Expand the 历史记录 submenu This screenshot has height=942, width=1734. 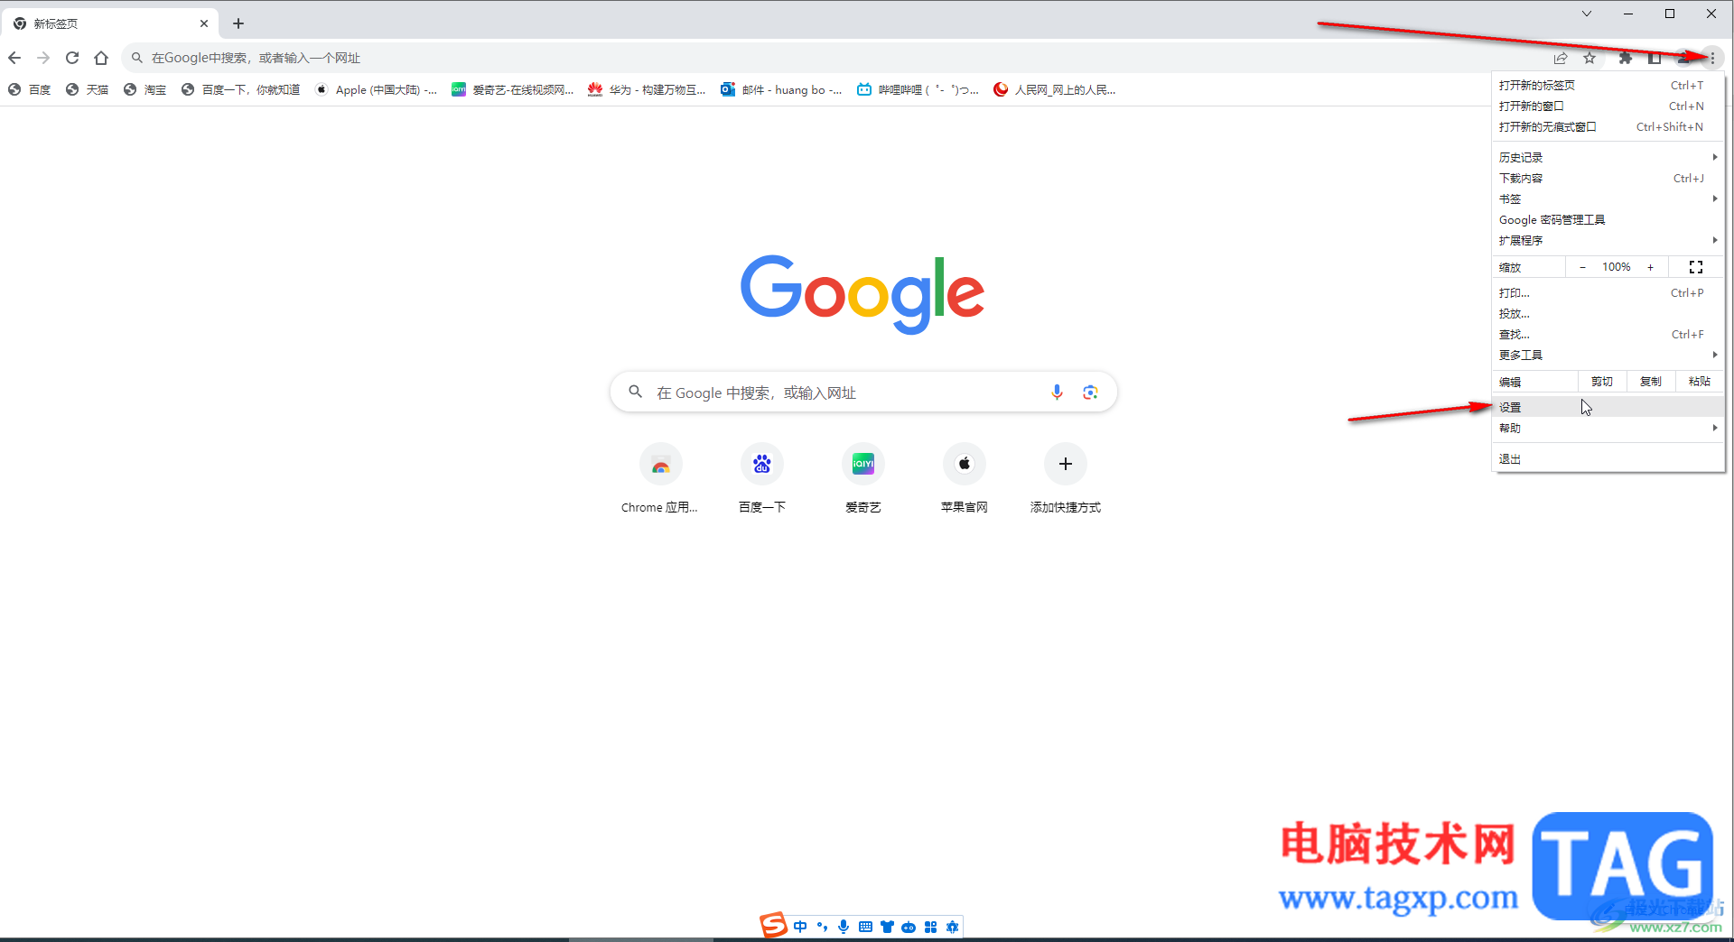coord(1608,158)
